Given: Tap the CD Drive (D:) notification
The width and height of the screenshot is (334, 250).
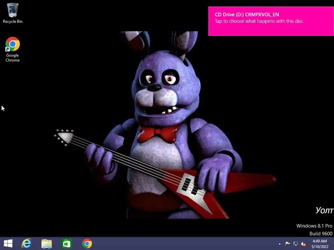Looking at the screenshot, I should point(271,21).
